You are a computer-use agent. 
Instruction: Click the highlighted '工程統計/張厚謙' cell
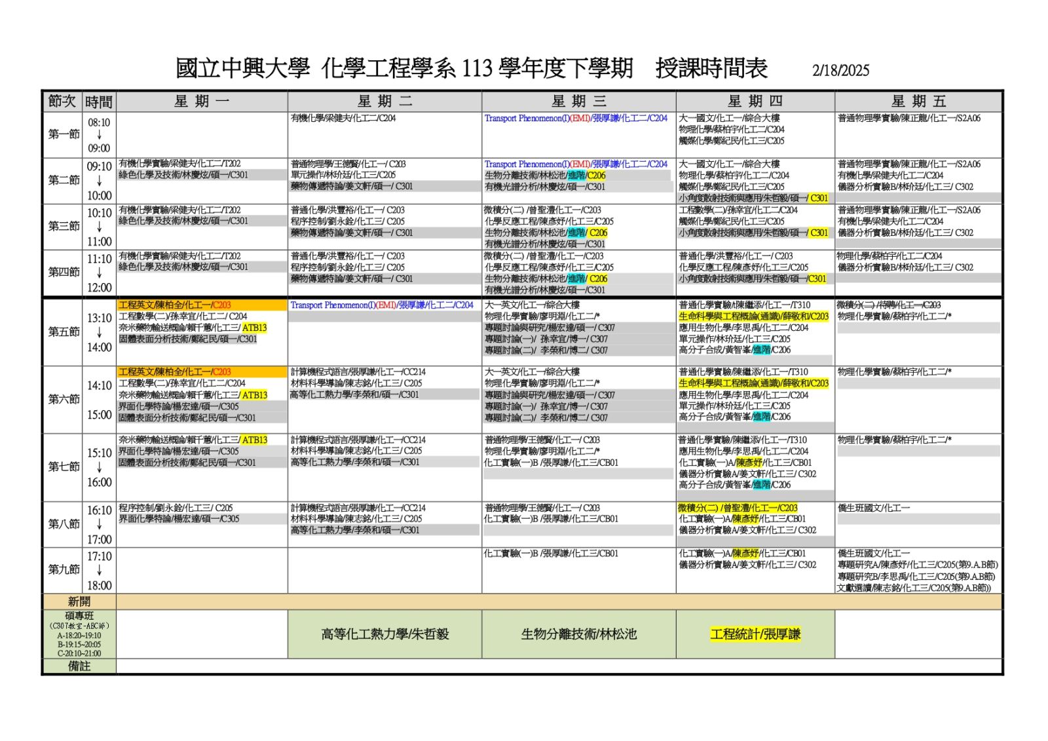tap(755, 634)
